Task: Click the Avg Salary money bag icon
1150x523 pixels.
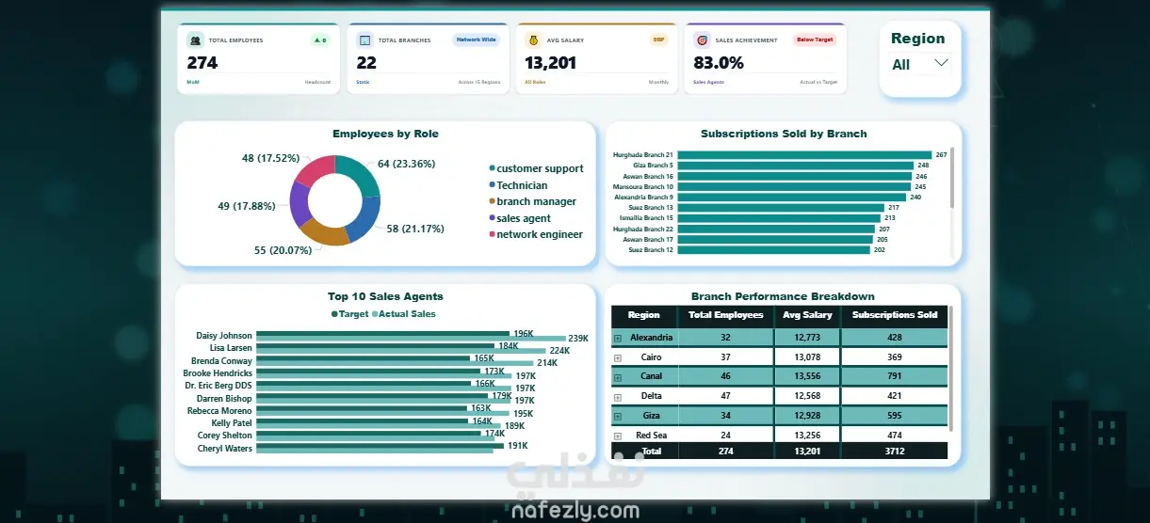Action: coord(533,40)
